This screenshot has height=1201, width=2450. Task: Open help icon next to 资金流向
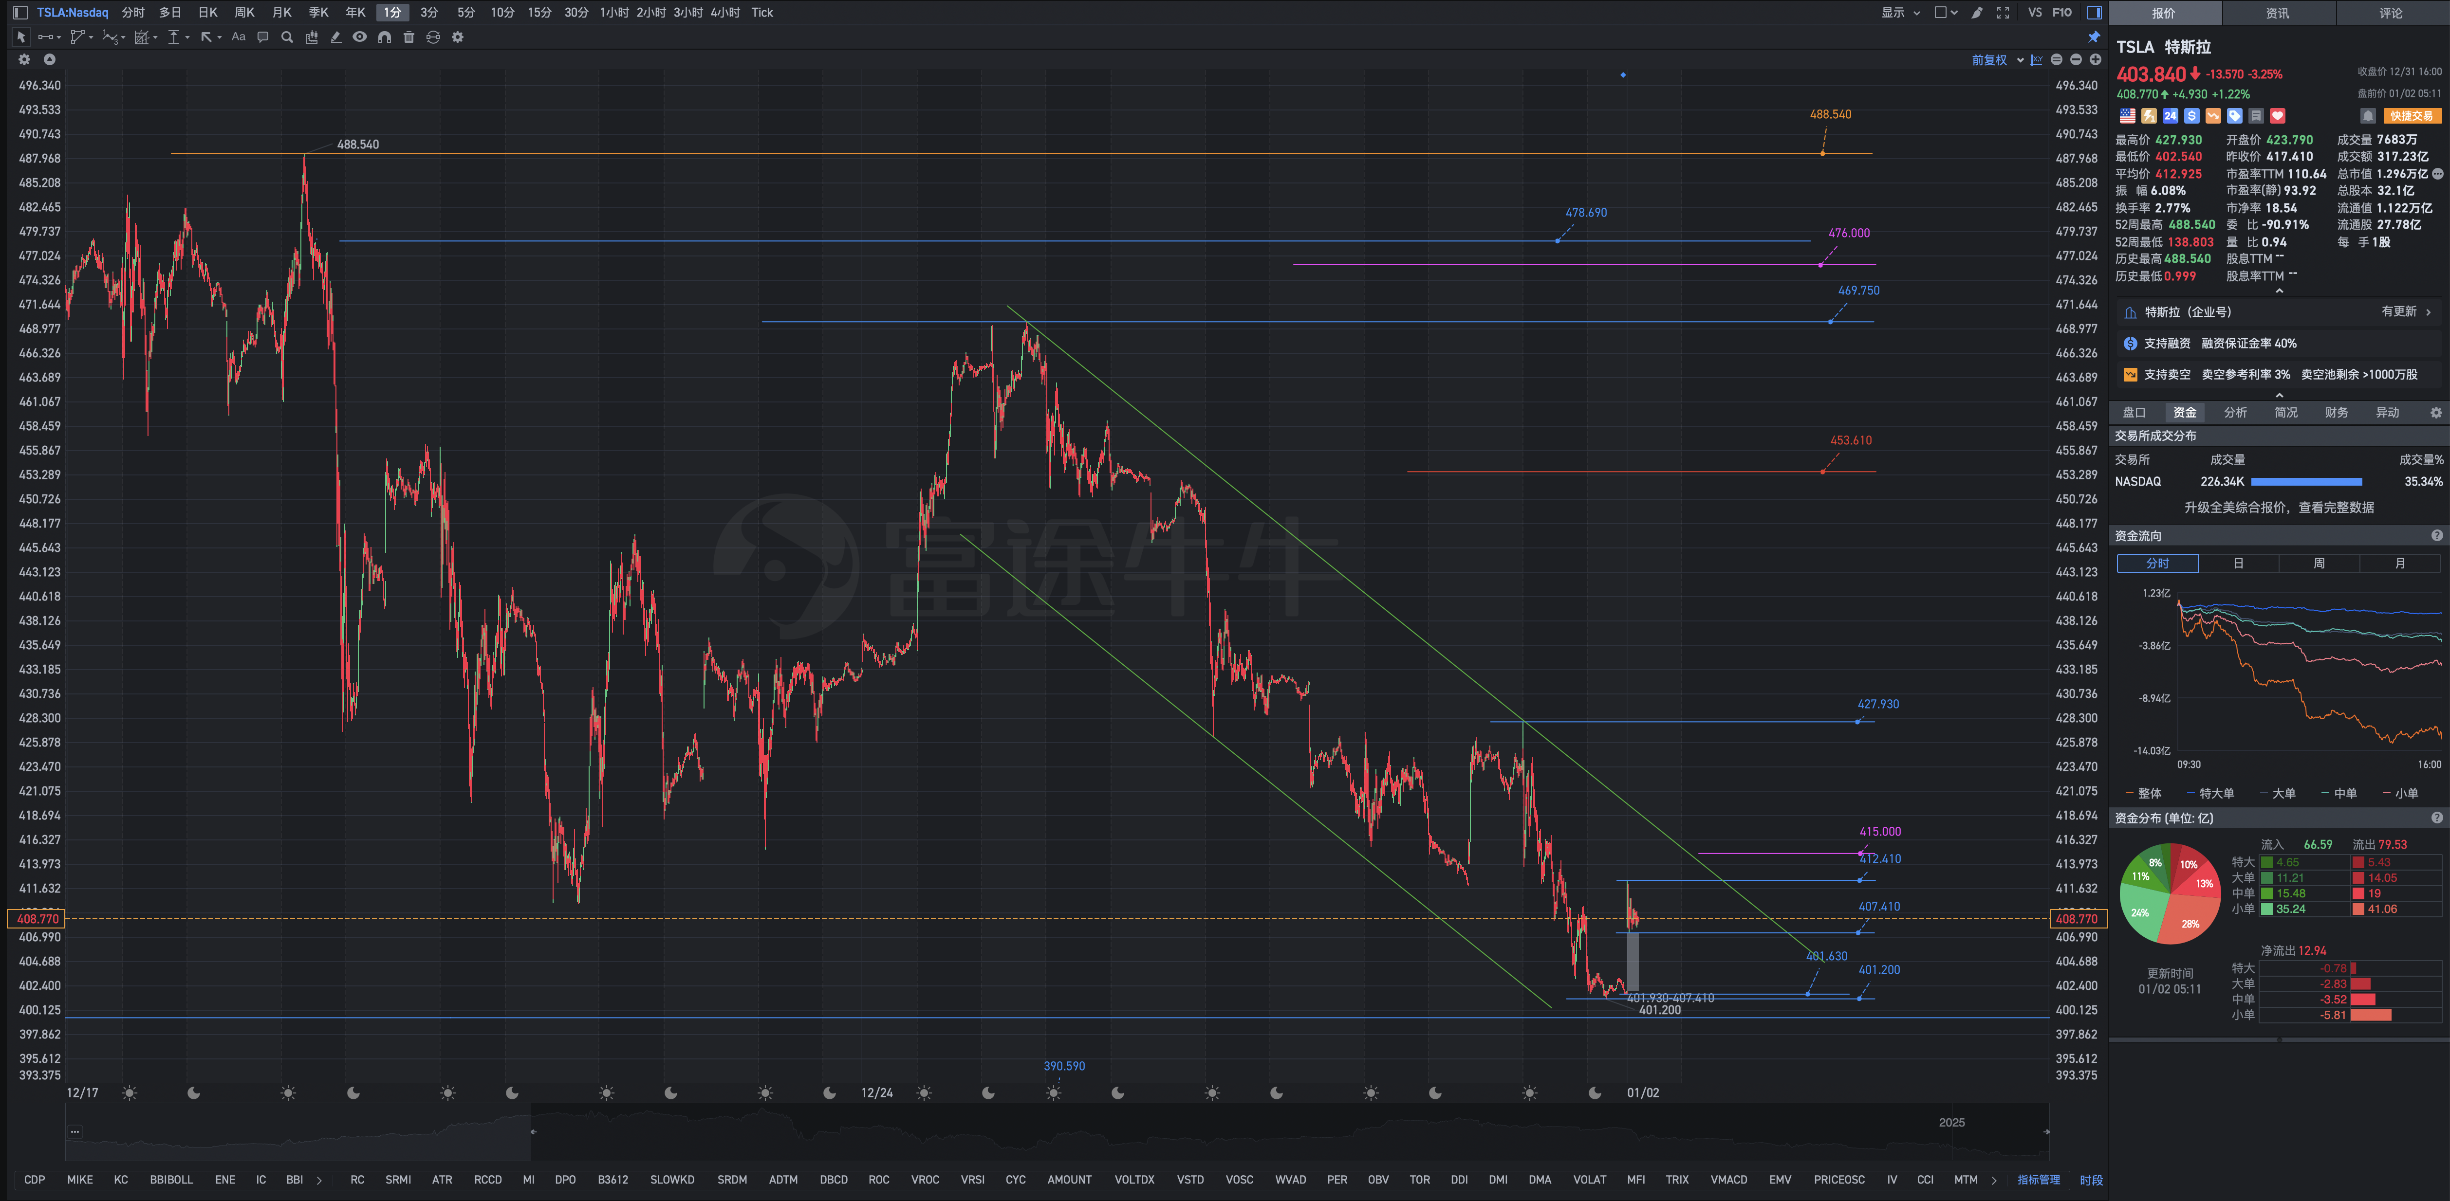pyautogui.click(x=2437, y=536)
